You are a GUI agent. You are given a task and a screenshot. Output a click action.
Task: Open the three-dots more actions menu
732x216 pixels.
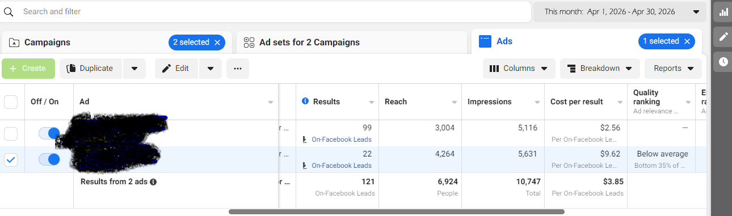(x=238, y=69)
